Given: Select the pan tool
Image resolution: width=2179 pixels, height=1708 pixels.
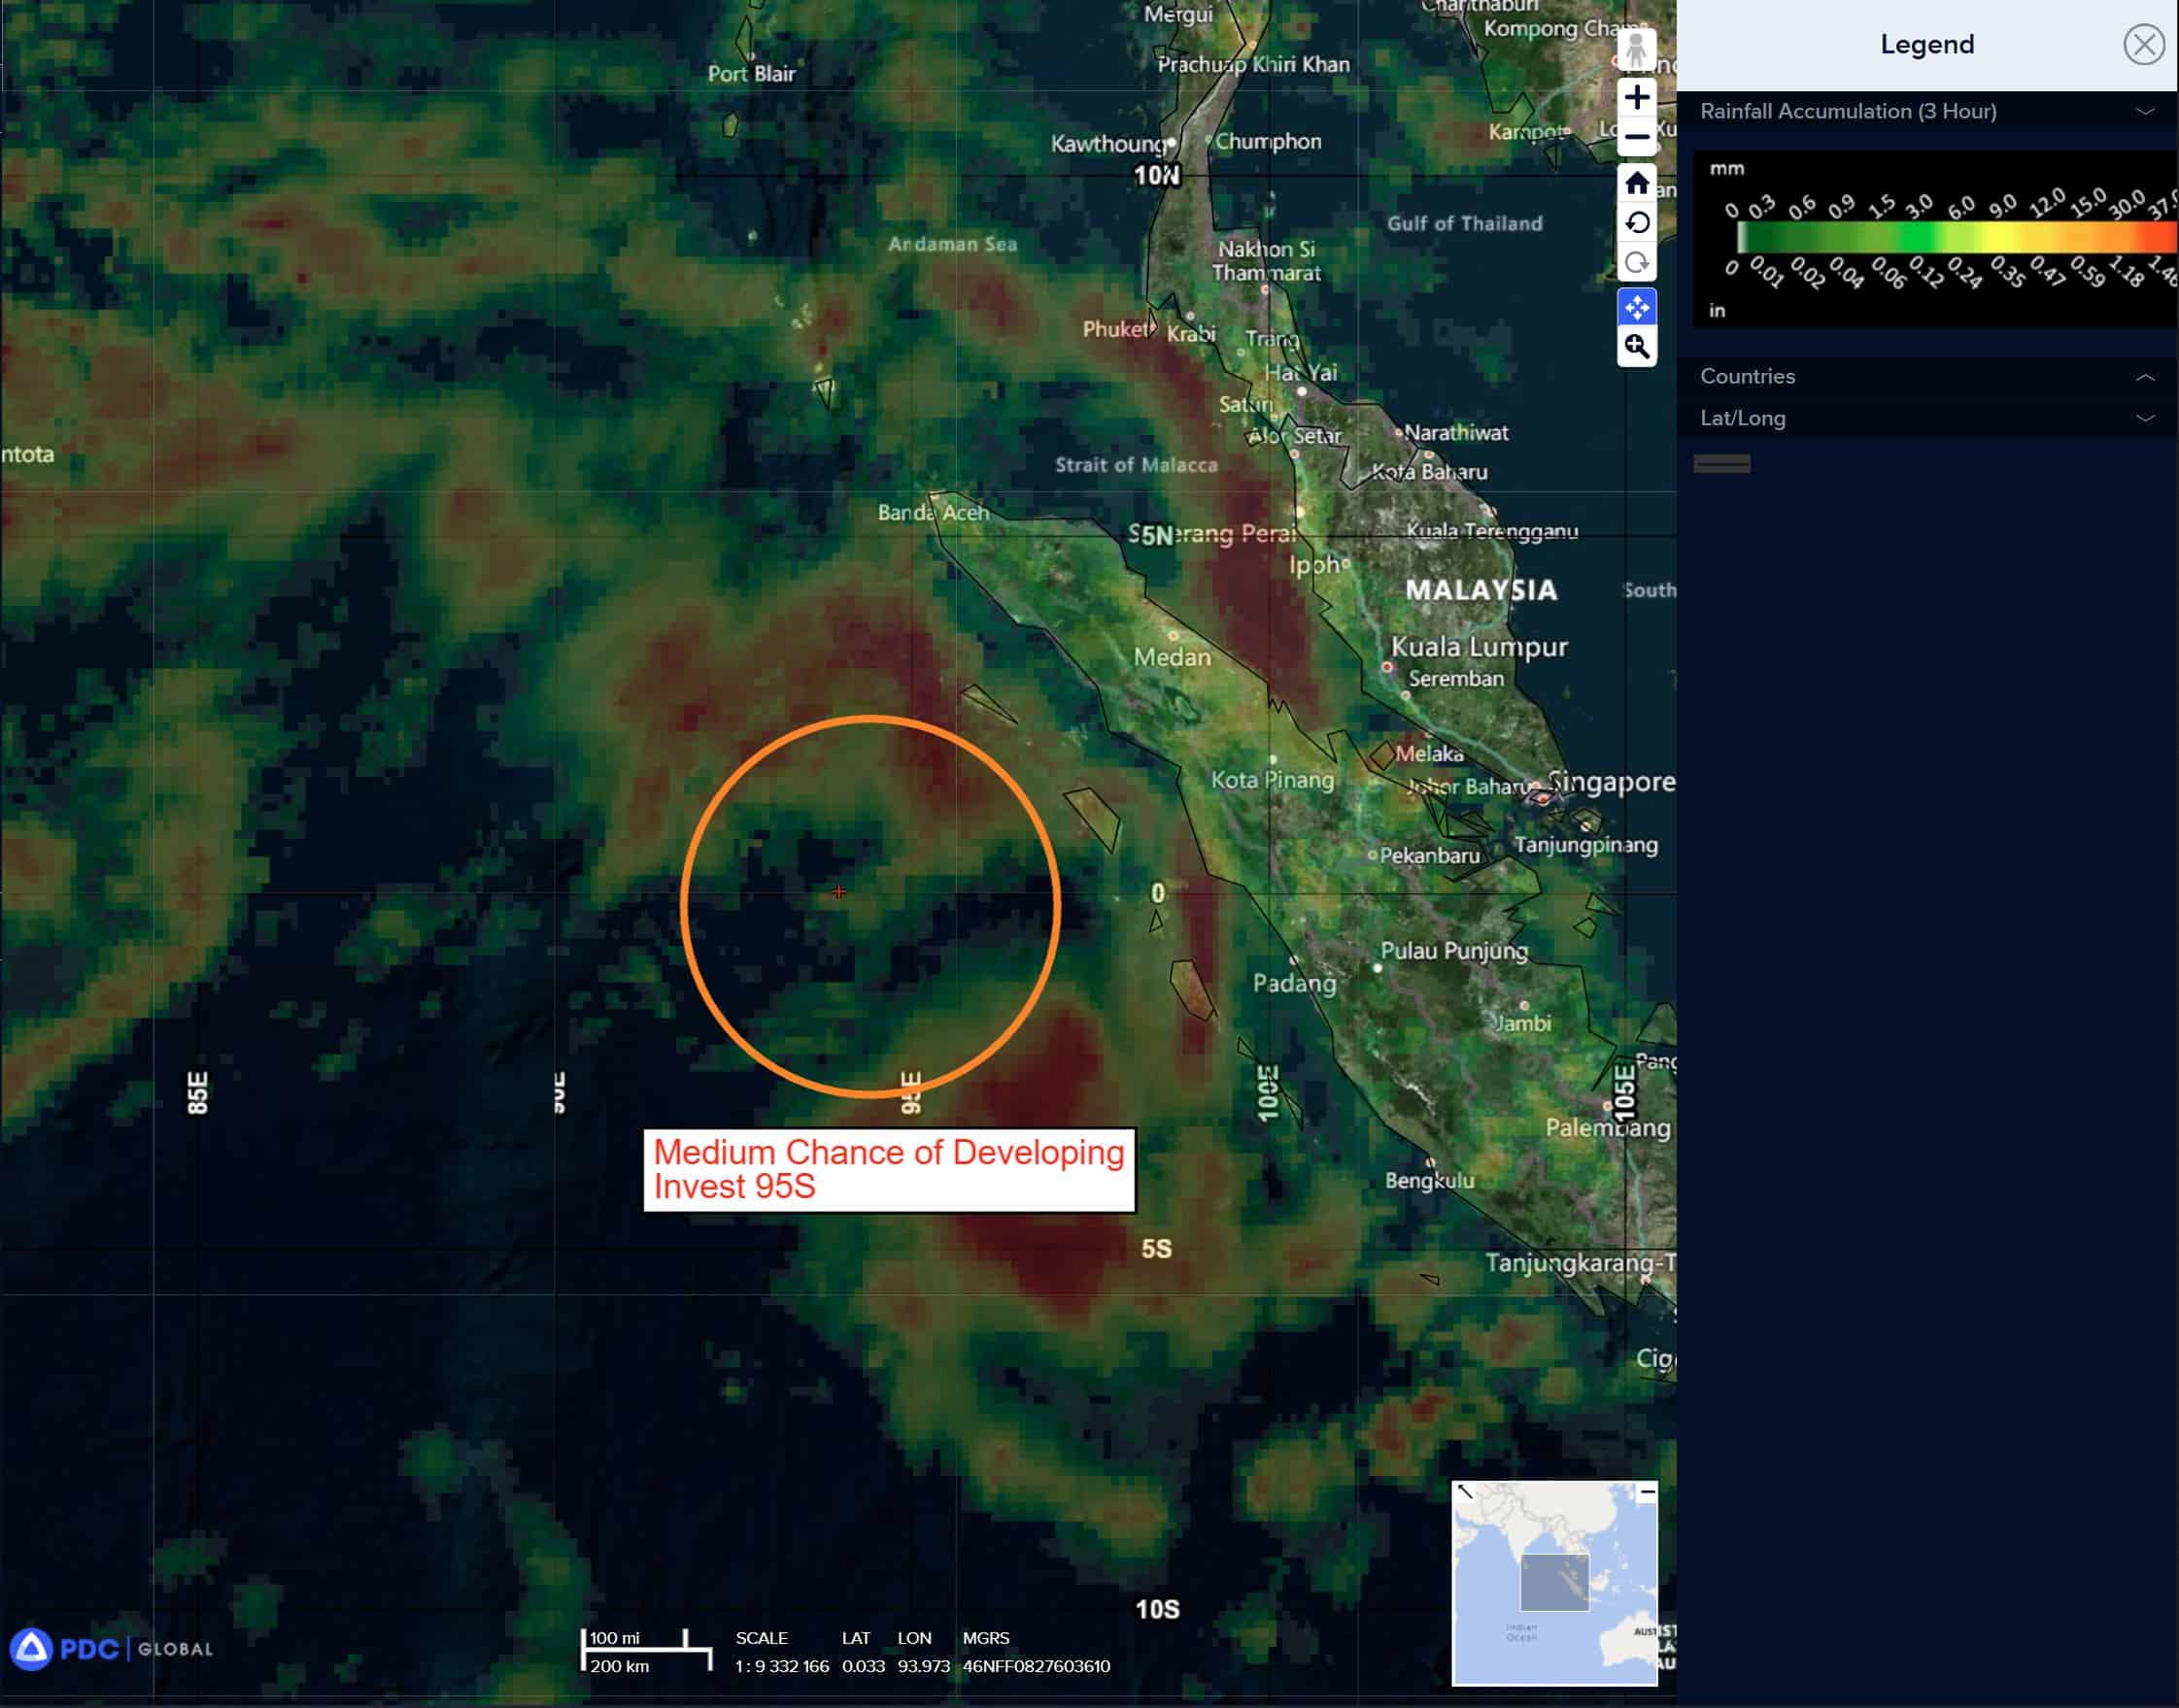Looking at the screenshot, I should (x=1636, y=307).
